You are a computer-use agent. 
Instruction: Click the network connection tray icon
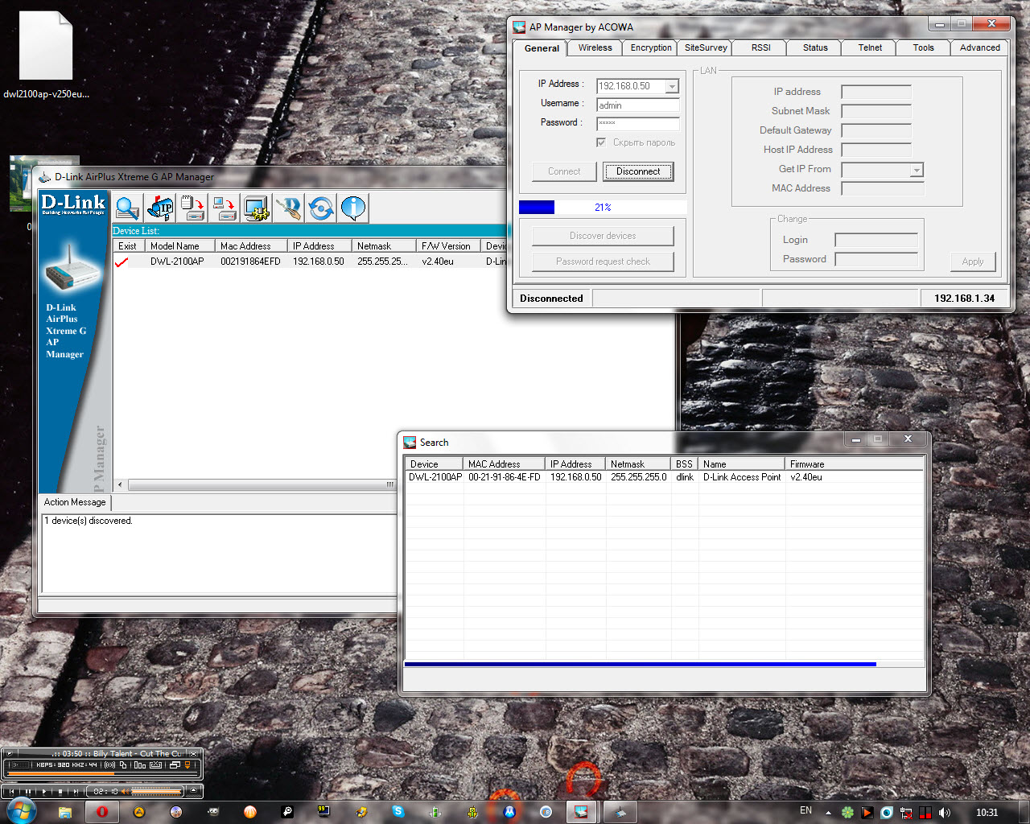(x=906, y=813)
